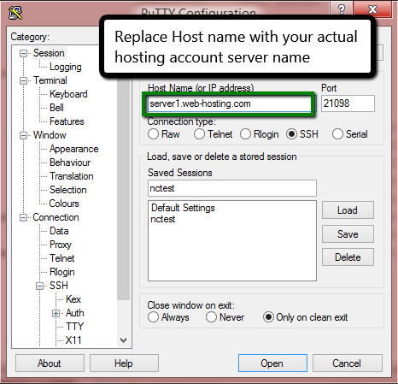
Task: Select Colours in the category tree
Action: [64, 204]
